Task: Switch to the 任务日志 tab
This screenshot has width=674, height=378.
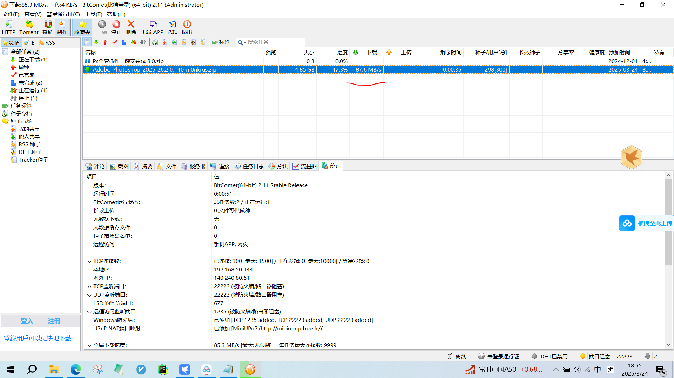Action: click(249, 166)
